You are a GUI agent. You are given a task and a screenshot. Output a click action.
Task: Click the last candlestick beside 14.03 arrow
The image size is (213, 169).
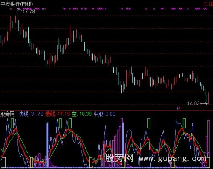point(208,98)
